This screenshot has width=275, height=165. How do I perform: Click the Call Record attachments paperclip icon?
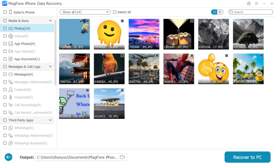pos(11,113)
